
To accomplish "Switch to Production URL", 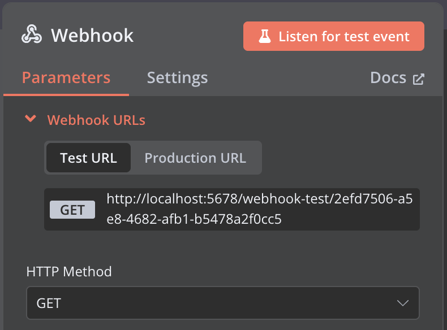I will coord(195,158).
